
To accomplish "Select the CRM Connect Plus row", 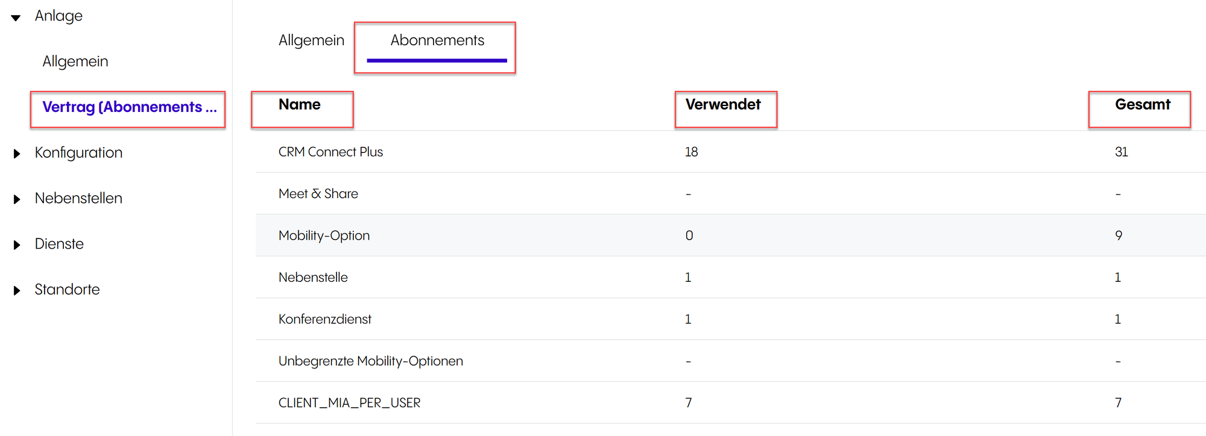I will click(x=330, y=152).
